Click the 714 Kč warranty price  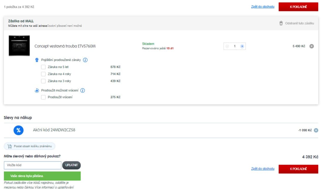[x=116, y=74]
